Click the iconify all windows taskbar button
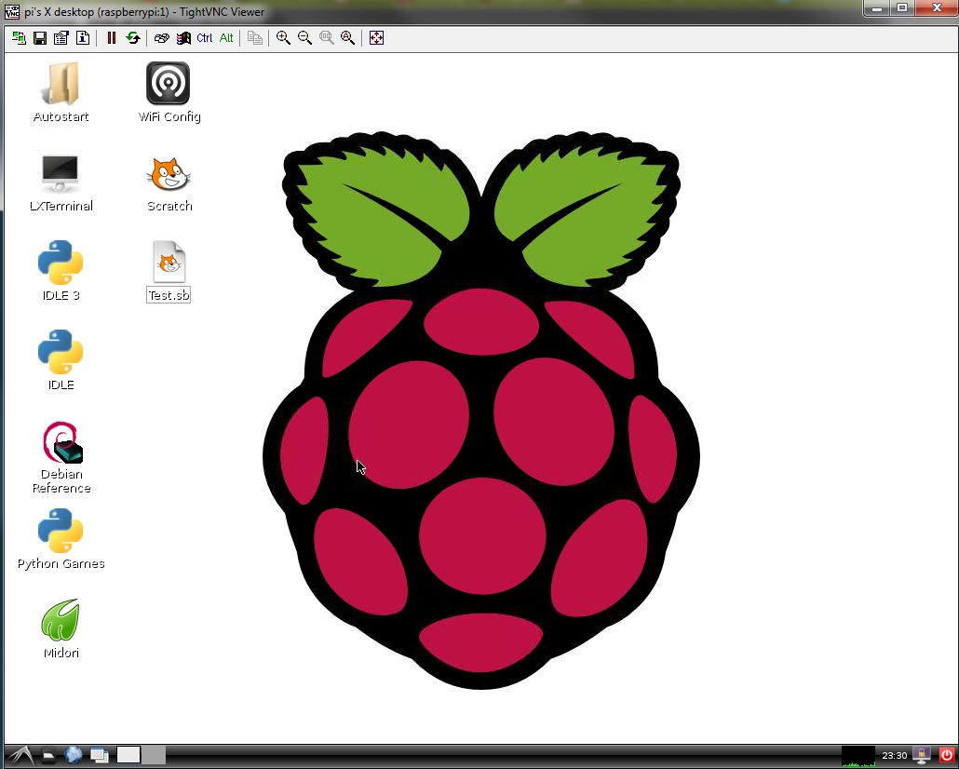 coord(99,755)
